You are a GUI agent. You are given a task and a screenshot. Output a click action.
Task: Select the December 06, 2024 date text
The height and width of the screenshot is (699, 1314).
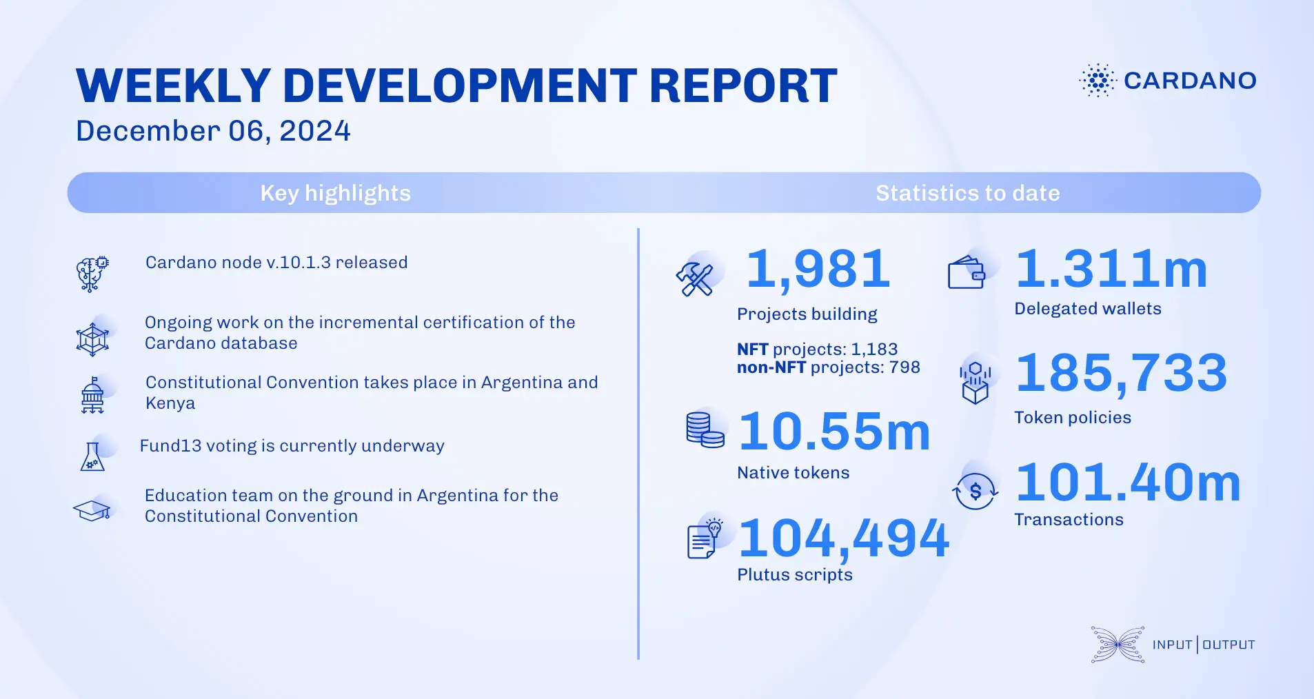click(x=212, y=130)
